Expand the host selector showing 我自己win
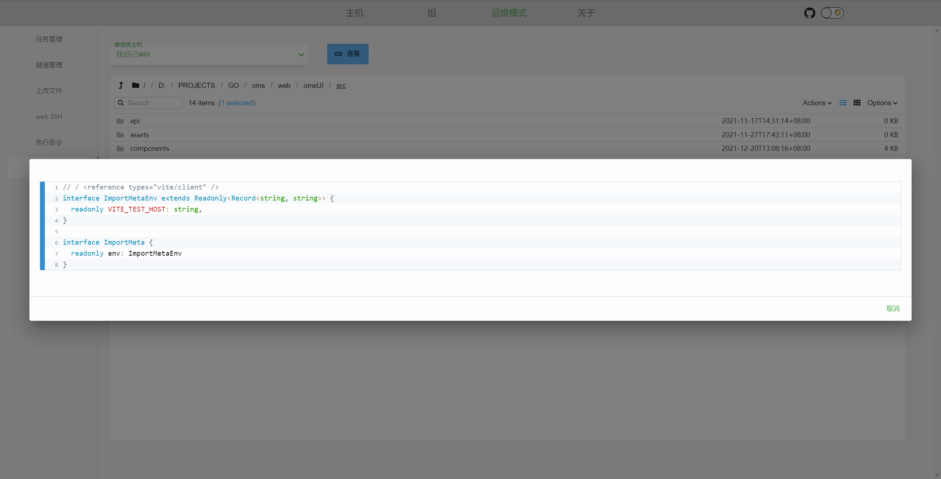Viewport: 941px width, 479px height. 209,54
